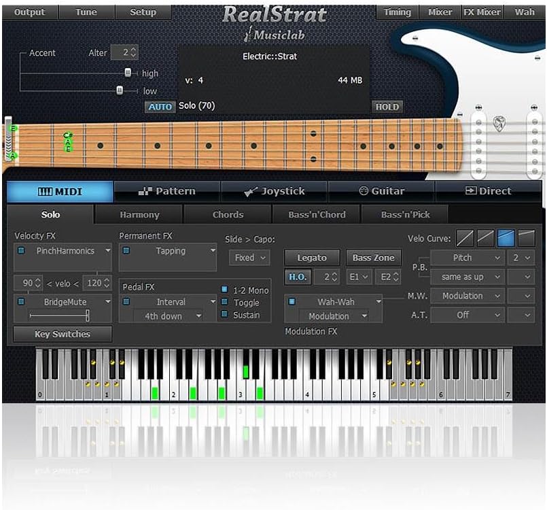The width and height of the screenshot is (547, 510).
Task: Enable the PinchHarmonics velocity effect
Action: 22,251
